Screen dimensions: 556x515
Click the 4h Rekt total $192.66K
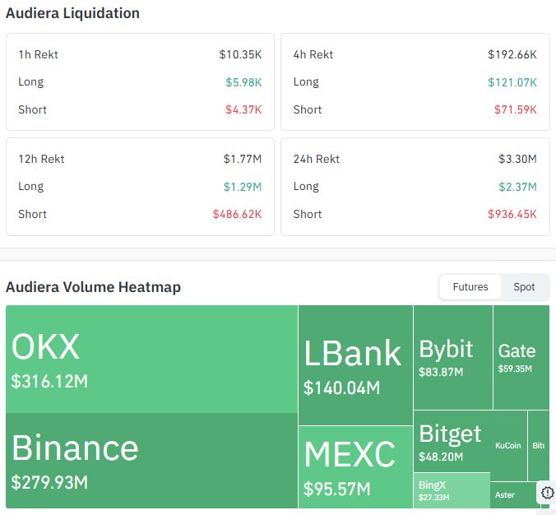pos(512,54)
